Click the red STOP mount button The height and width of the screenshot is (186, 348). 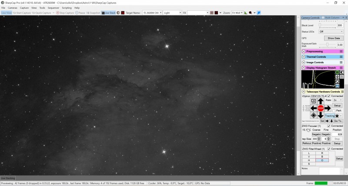point(321,108)
